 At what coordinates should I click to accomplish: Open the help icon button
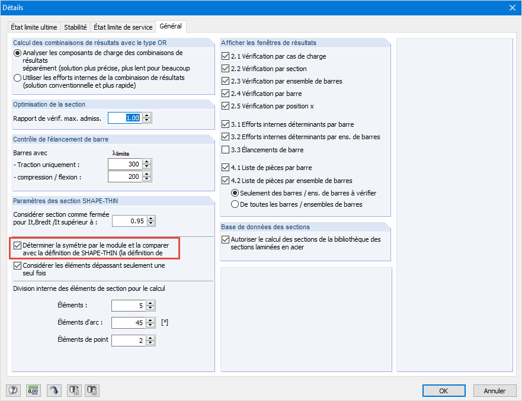[x=13, y=390]
